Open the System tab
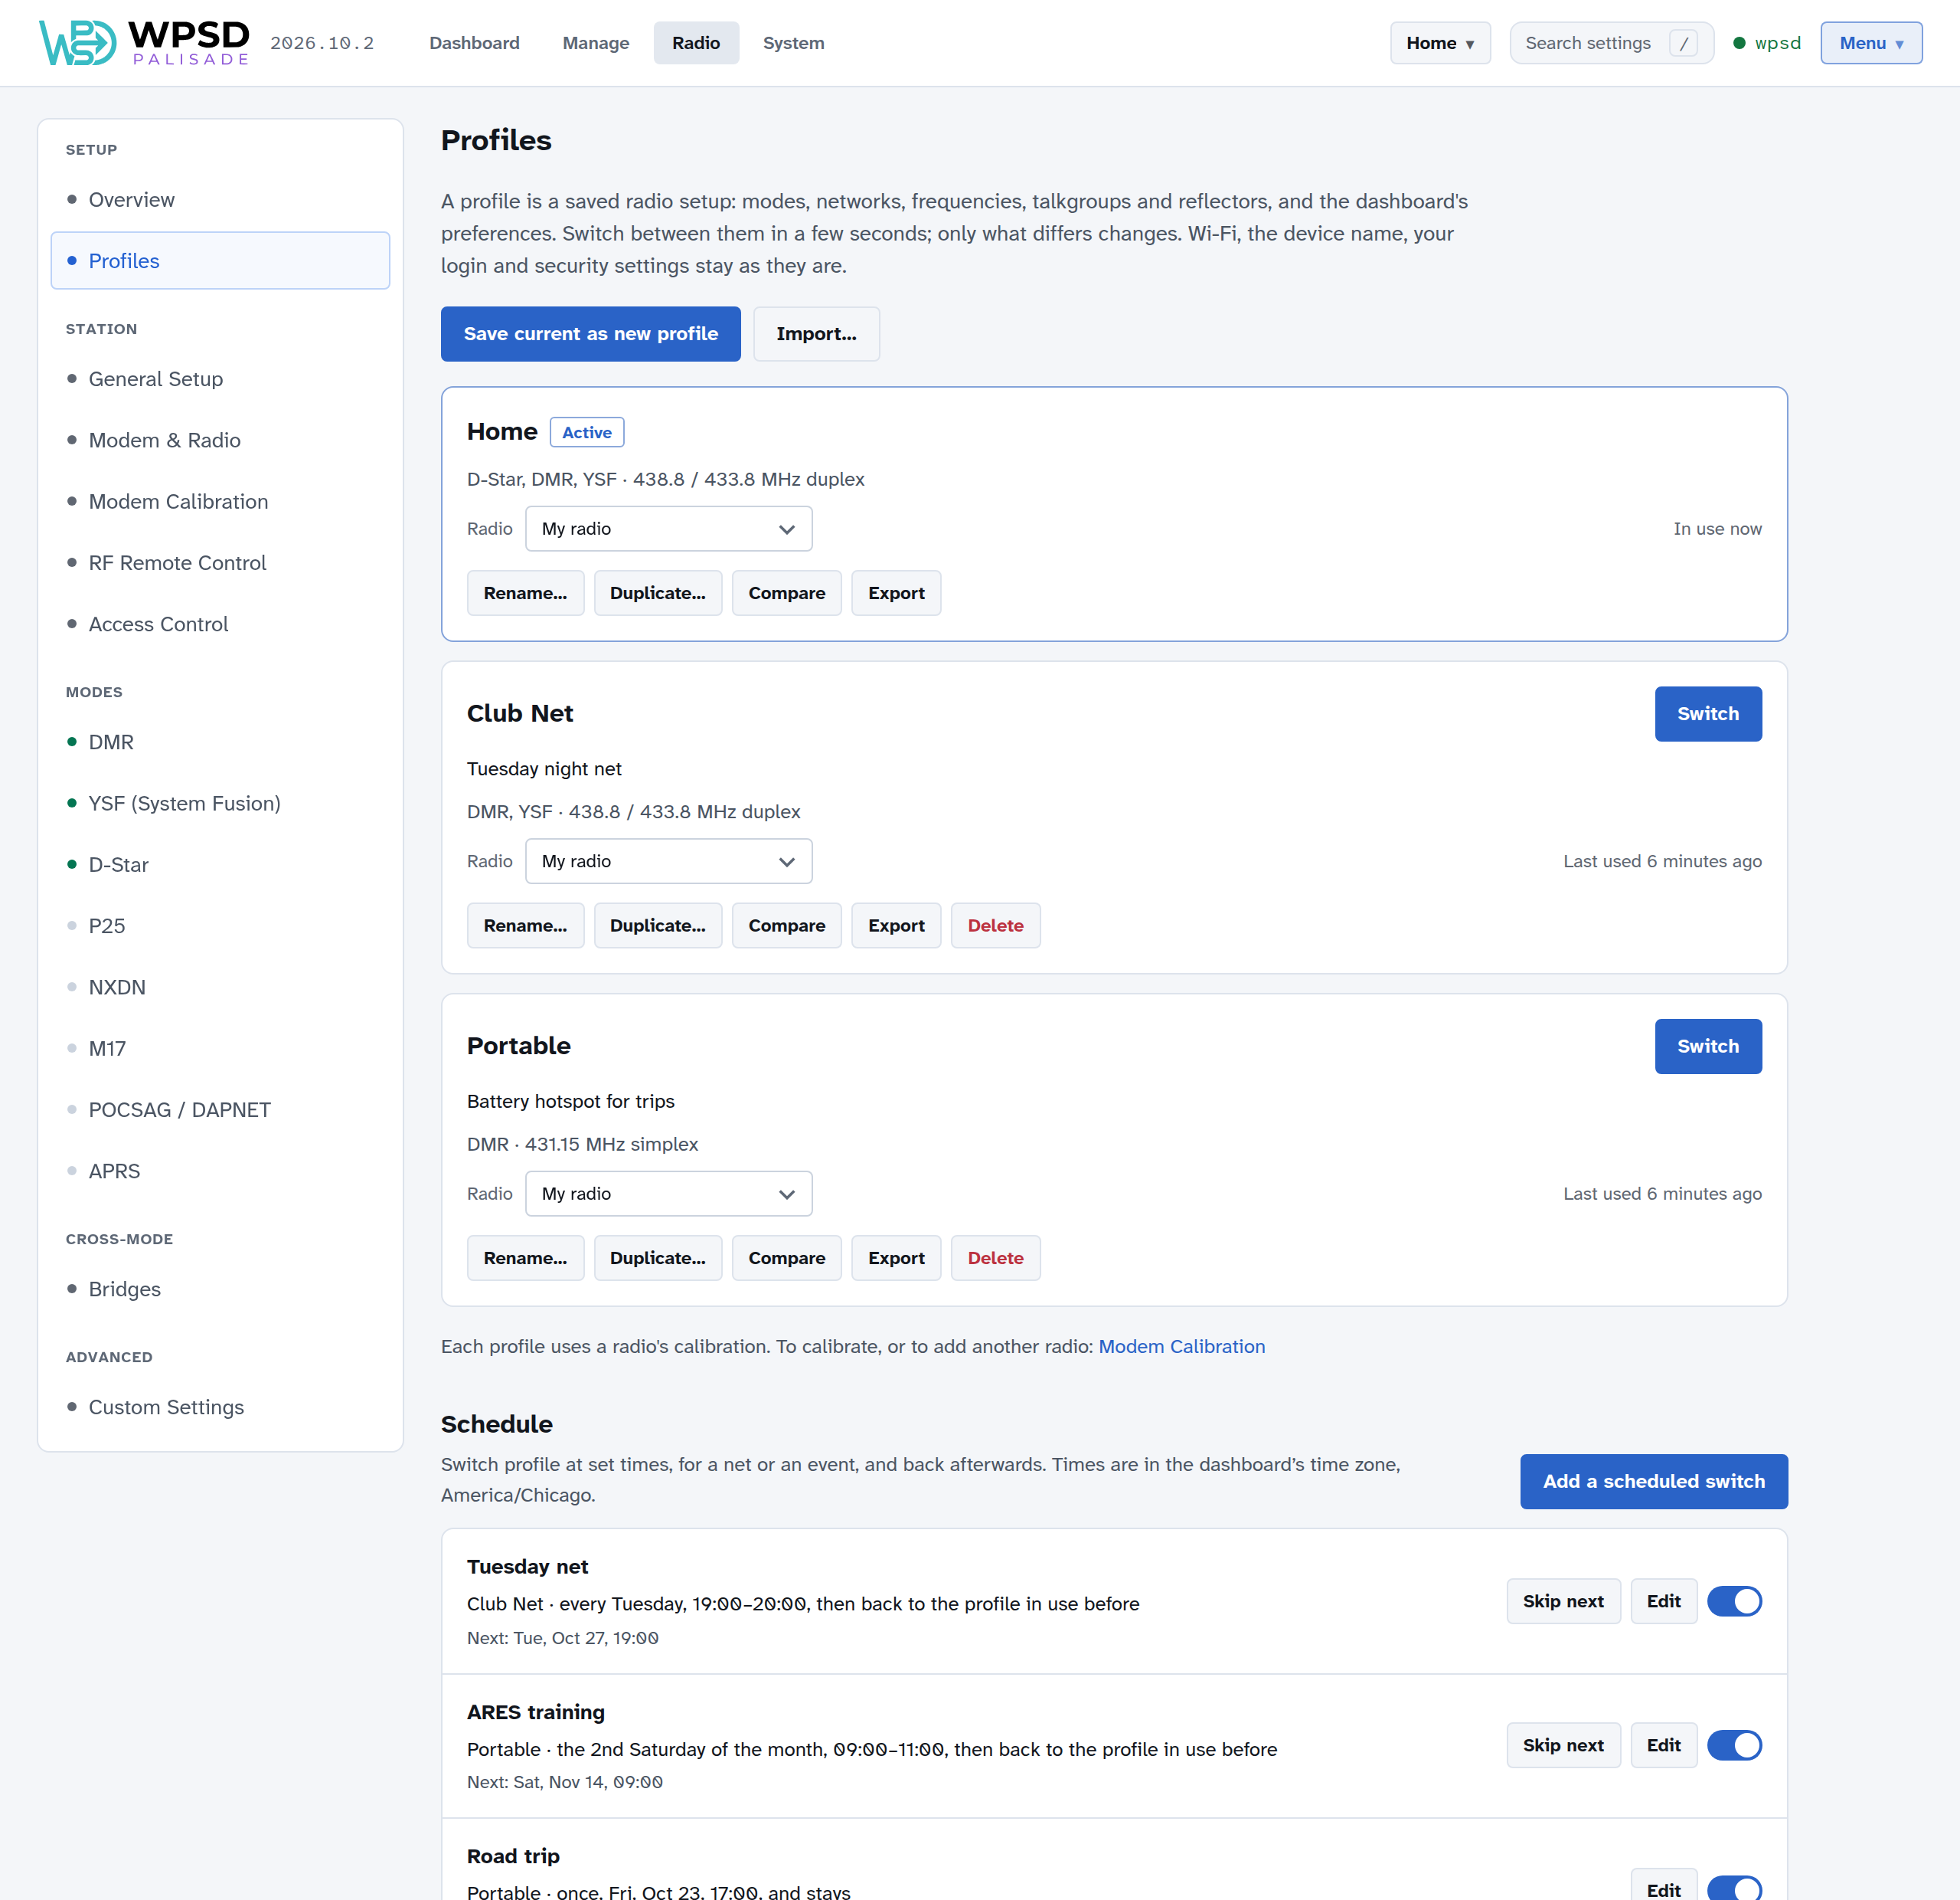The image size is (1960, 1900). tap(793, 43)
